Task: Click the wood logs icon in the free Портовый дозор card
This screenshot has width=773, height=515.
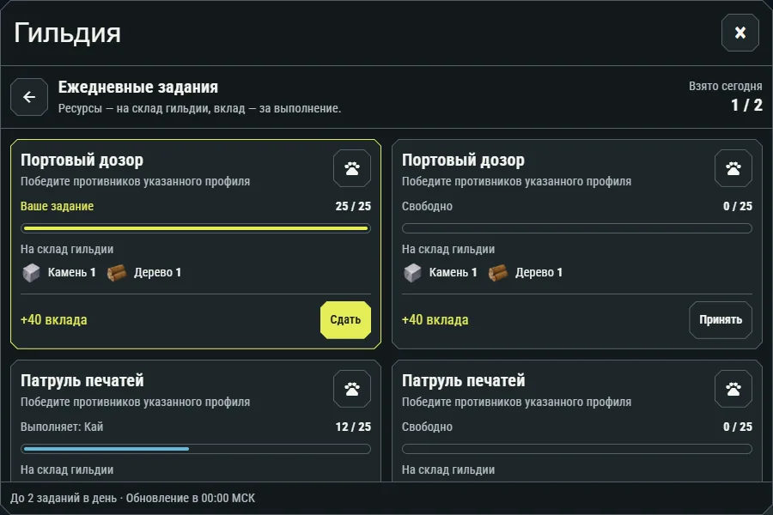Action: pyautogui.click(x=498, y=273)
